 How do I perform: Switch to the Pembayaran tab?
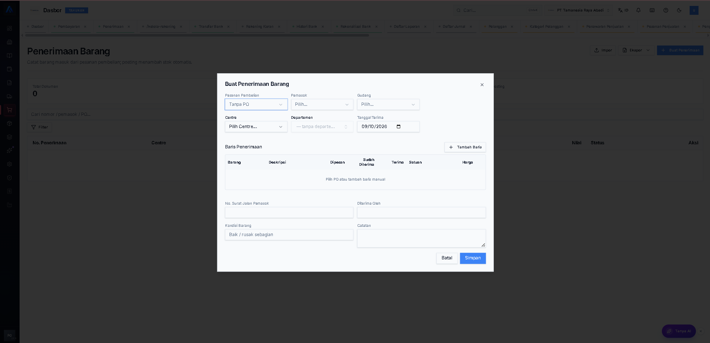(x=69, y=27)
